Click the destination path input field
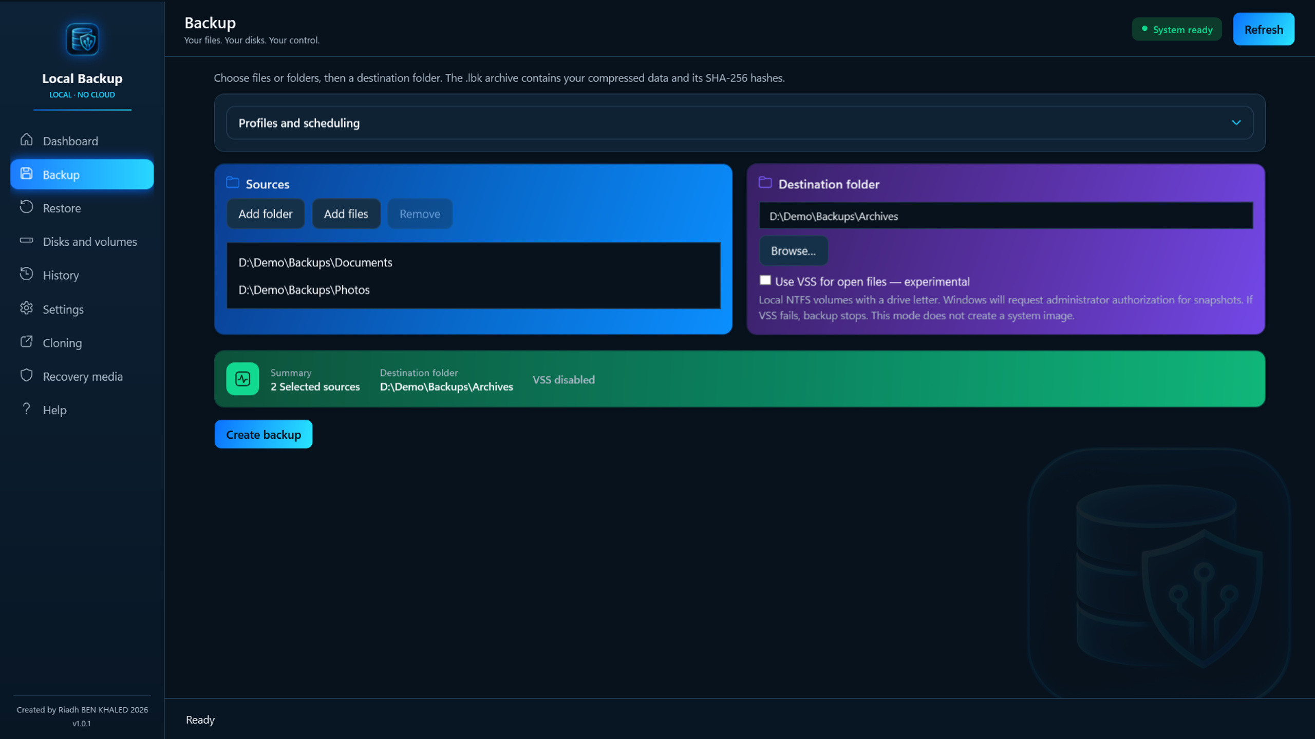This screenshot has width=1315, height=739. (x=1006, y=216)
